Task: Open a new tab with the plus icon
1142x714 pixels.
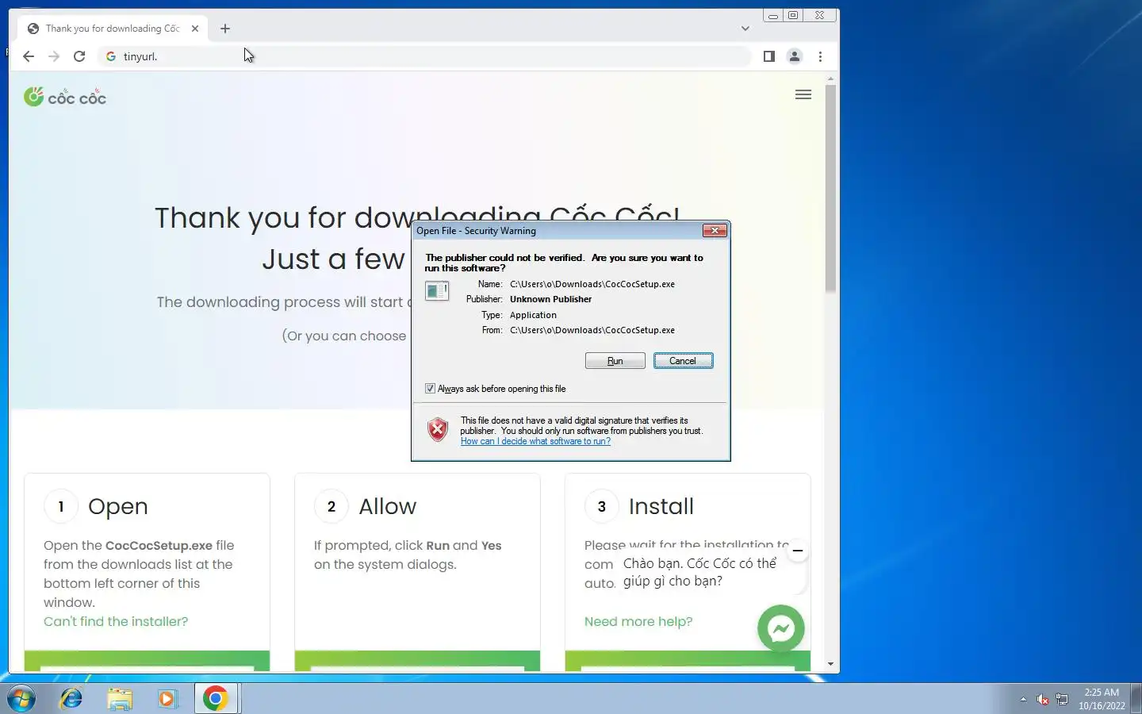Action: coord(225,29)
